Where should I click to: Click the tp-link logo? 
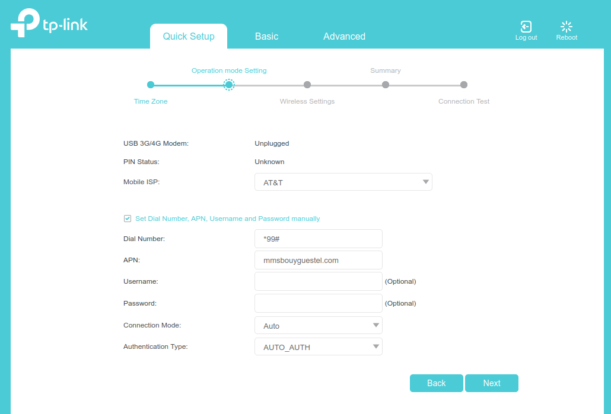coord(49,23)
